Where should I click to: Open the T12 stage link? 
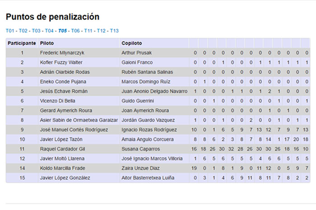(x=101, y=31)
